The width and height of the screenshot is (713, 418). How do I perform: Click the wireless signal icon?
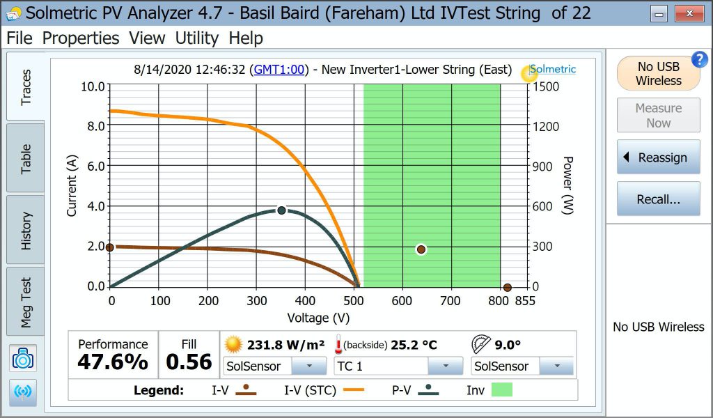[x=23, y=391]
